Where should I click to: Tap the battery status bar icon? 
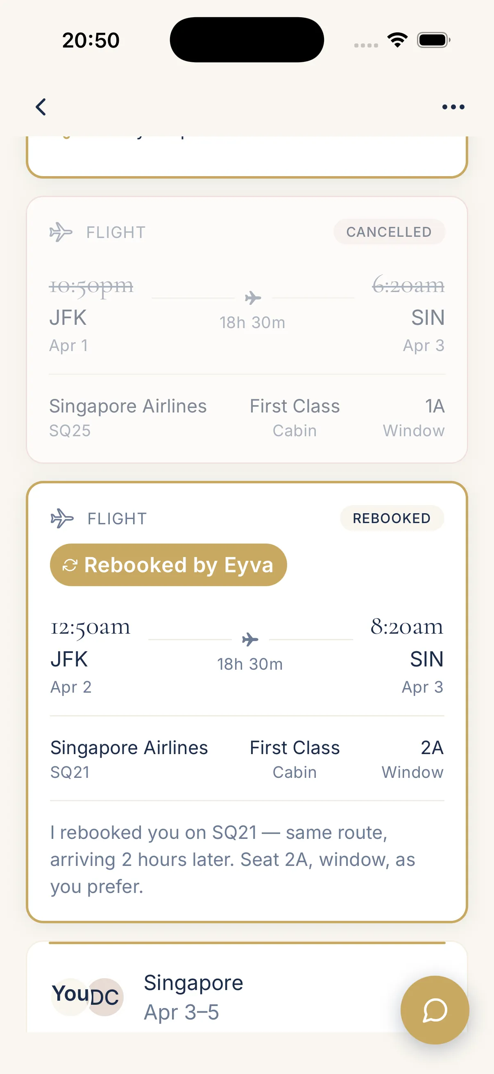tap(433, 40)
